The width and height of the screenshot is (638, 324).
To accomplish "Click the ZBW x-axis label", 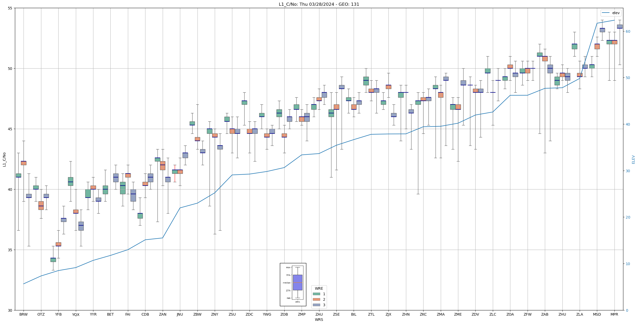I will 197,314.
